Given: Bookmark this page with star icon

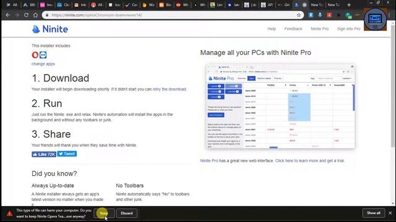Looking at the screenshot, I should click(x=299, y=15).
